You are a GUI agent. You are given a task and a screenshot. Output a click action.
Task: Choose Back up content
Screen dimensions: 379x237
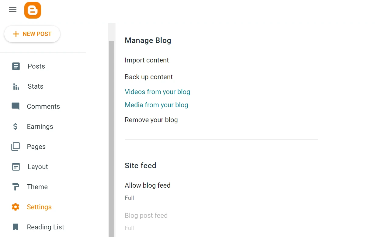[x=149, y=77]
